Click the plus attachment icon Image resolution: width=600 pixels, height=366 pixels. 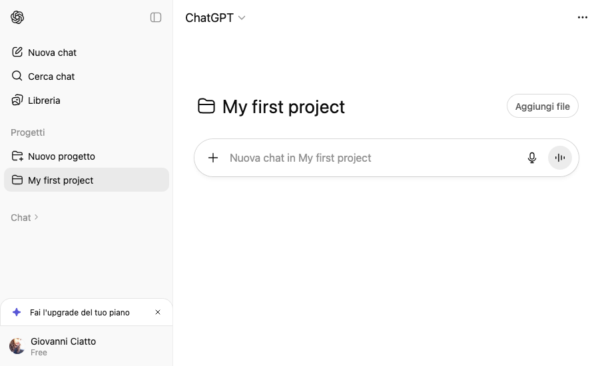point(213,158)
